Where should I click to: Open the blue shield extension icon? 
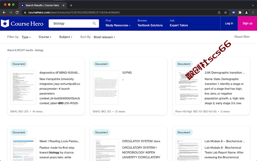click(x=234, y=12)
